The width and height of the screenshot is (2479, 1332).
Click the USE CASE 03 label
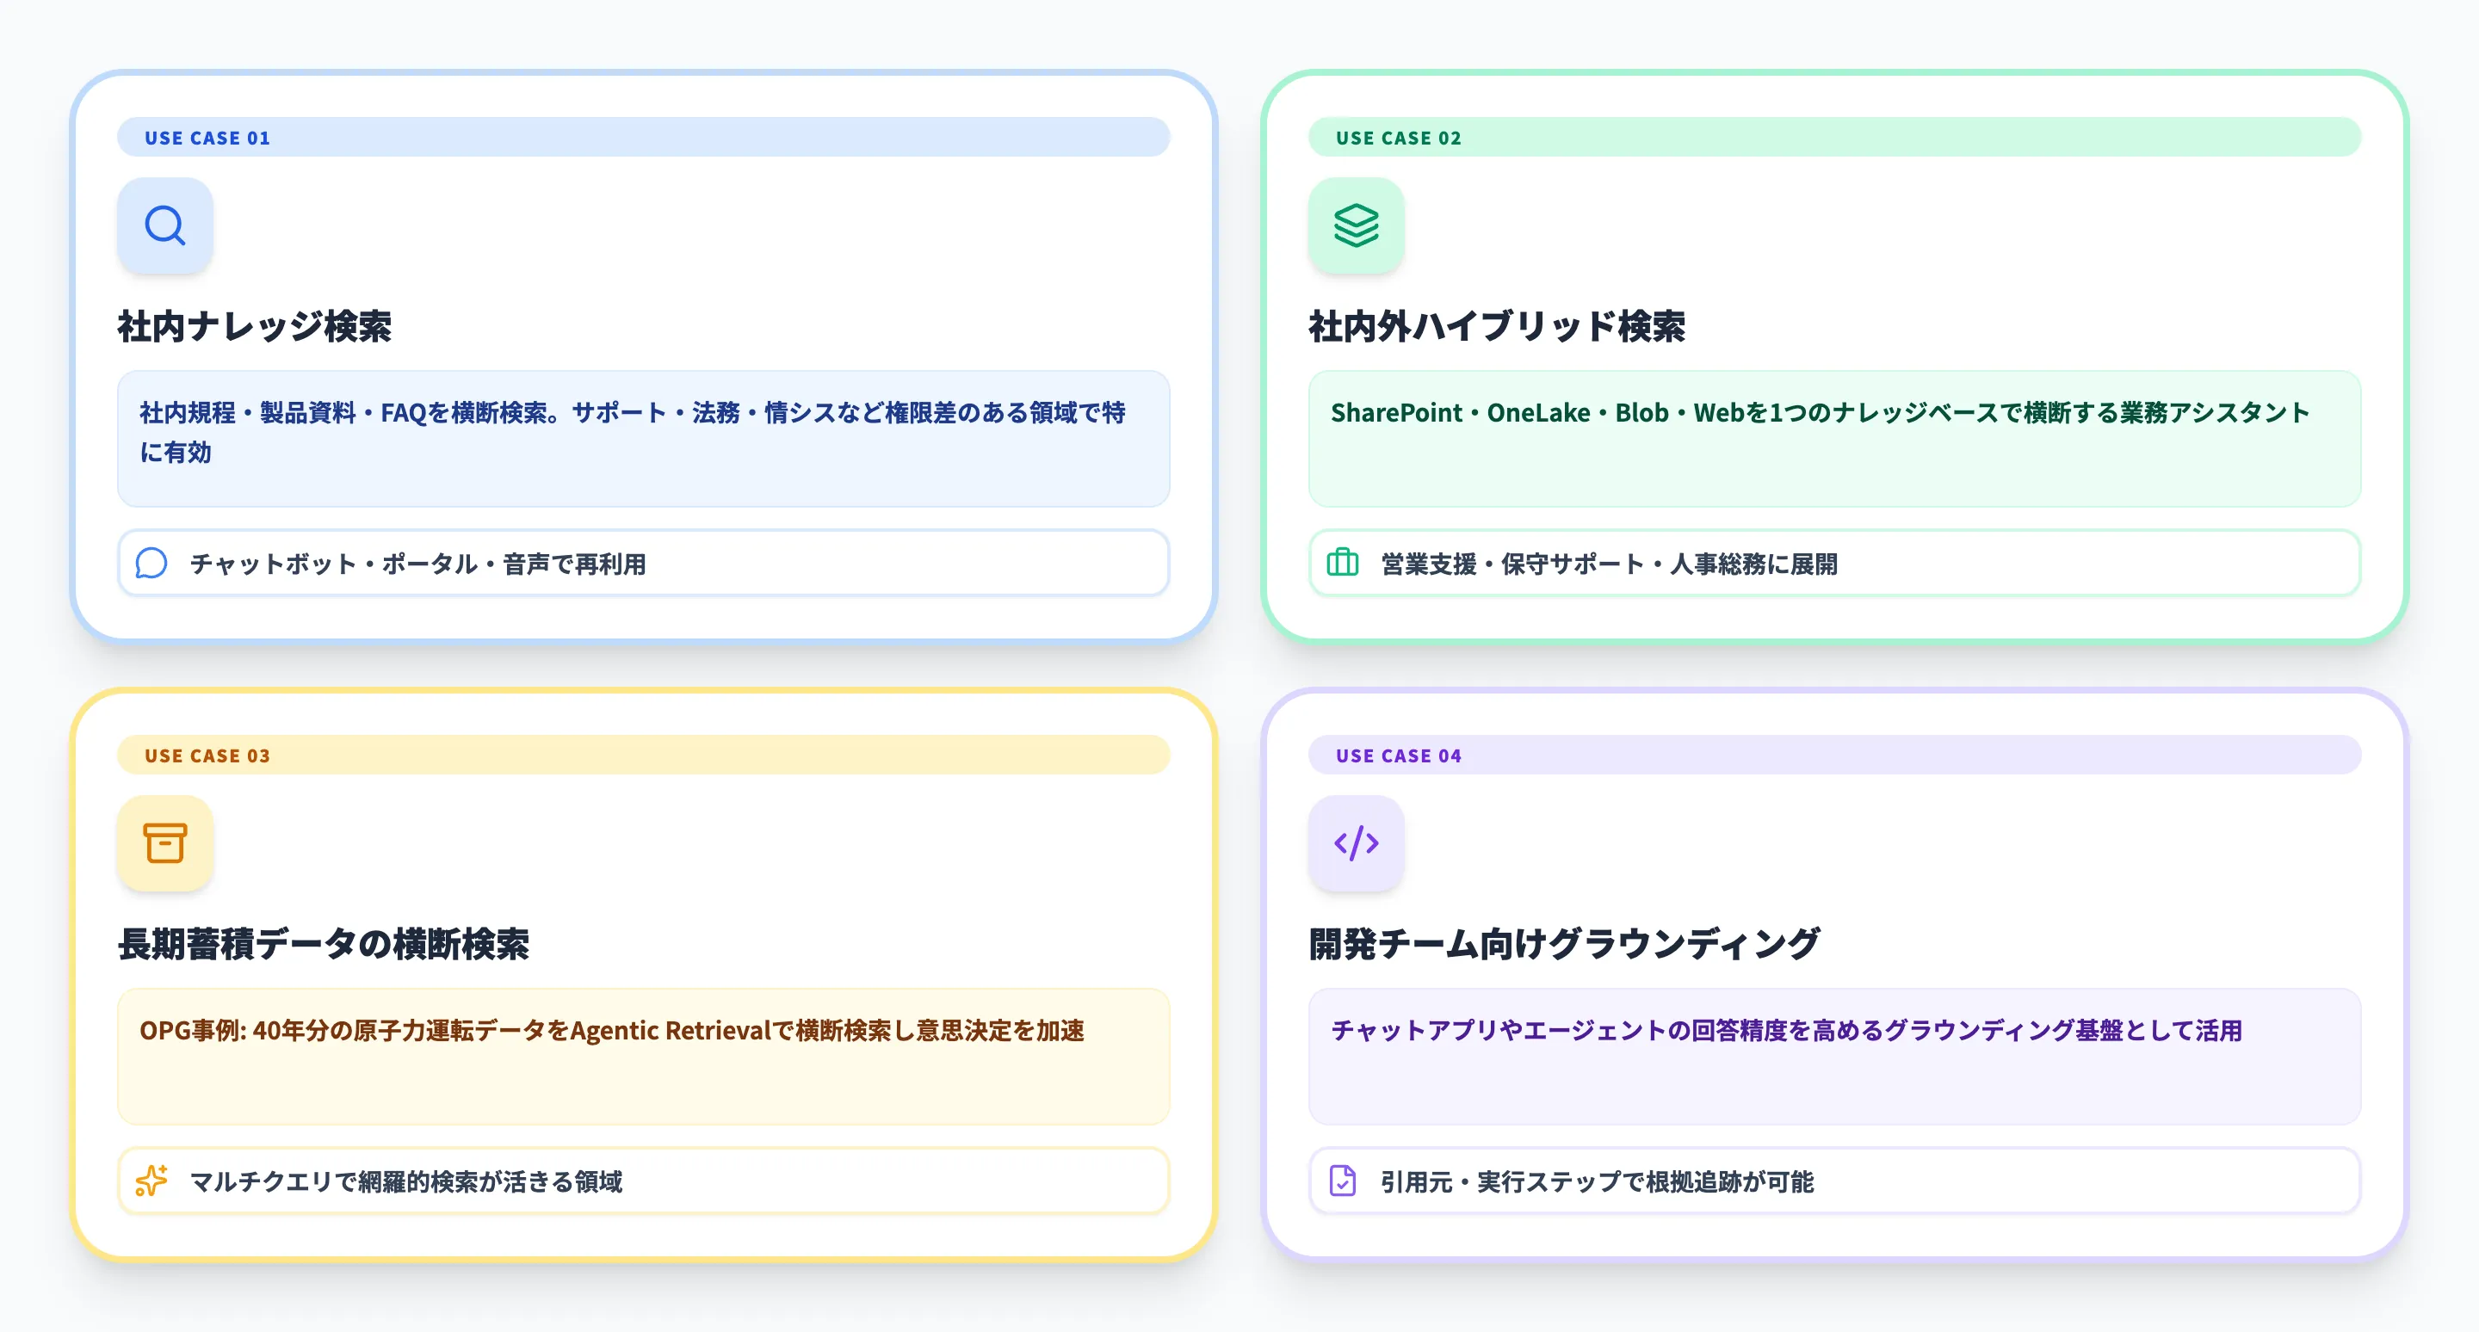click(207, 756)
